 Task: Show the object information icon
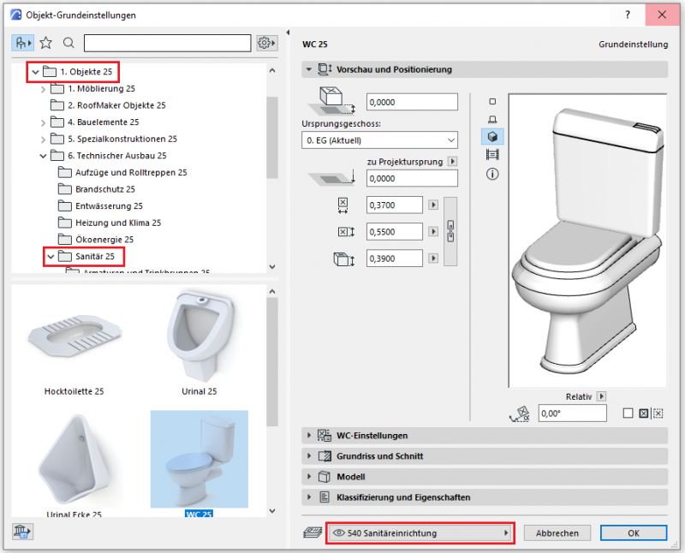pyautogui.click(x=492, y=174)
